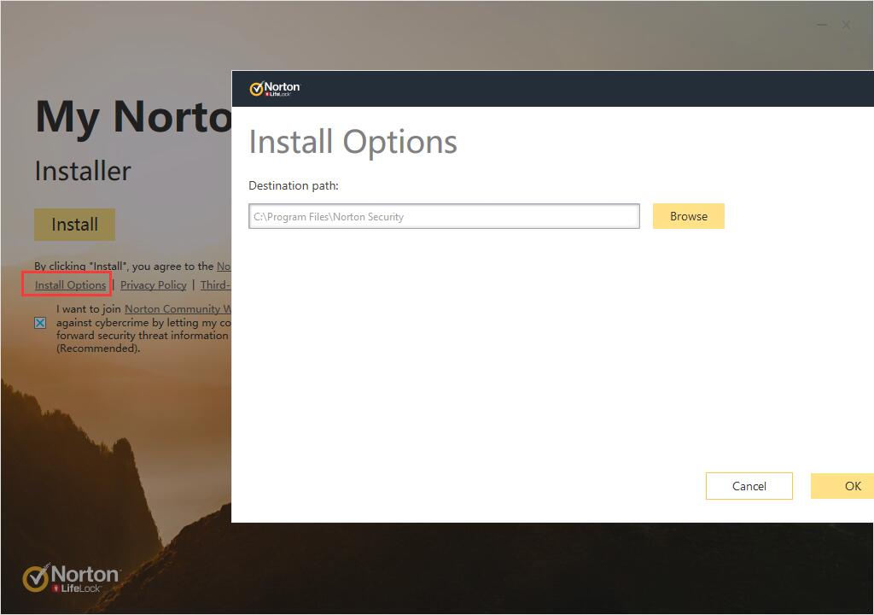Open the Privacy Policy link
The image size is (874, 615).
coord(153,284)
